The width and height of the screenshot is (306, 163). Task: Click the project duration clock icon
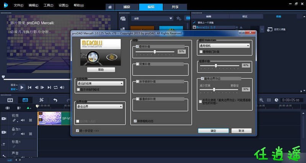(276, 100)
